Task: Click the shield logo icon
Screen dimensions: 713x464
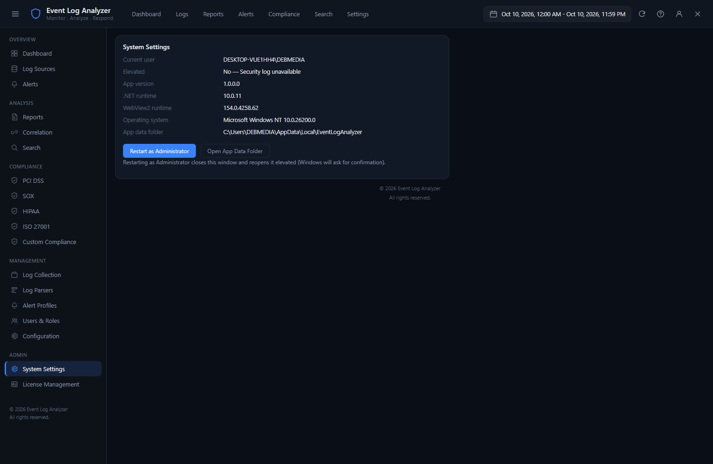Action: (x=36, y=14)
